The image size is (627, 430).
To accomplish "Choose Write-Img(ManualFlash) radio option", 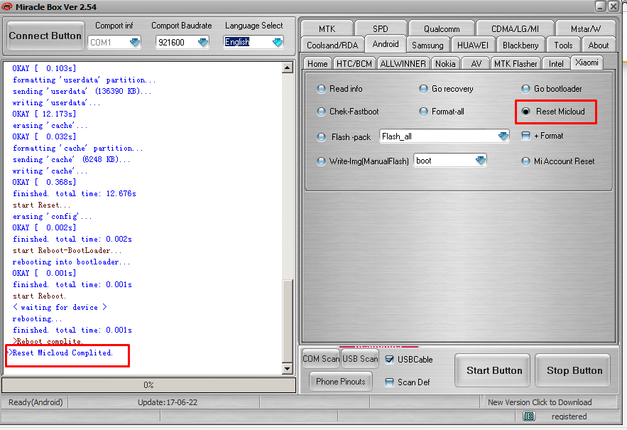I will point(321,161).
